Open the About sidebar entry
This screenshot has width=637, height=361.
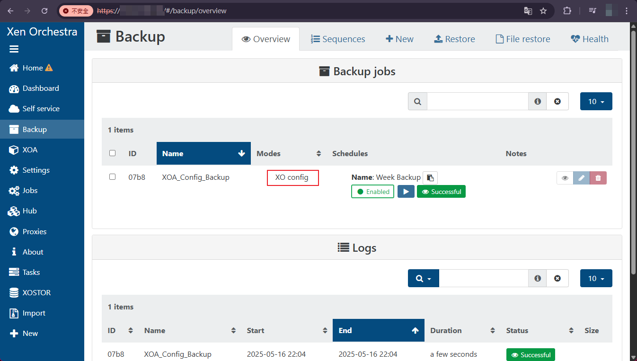point(27,252)
